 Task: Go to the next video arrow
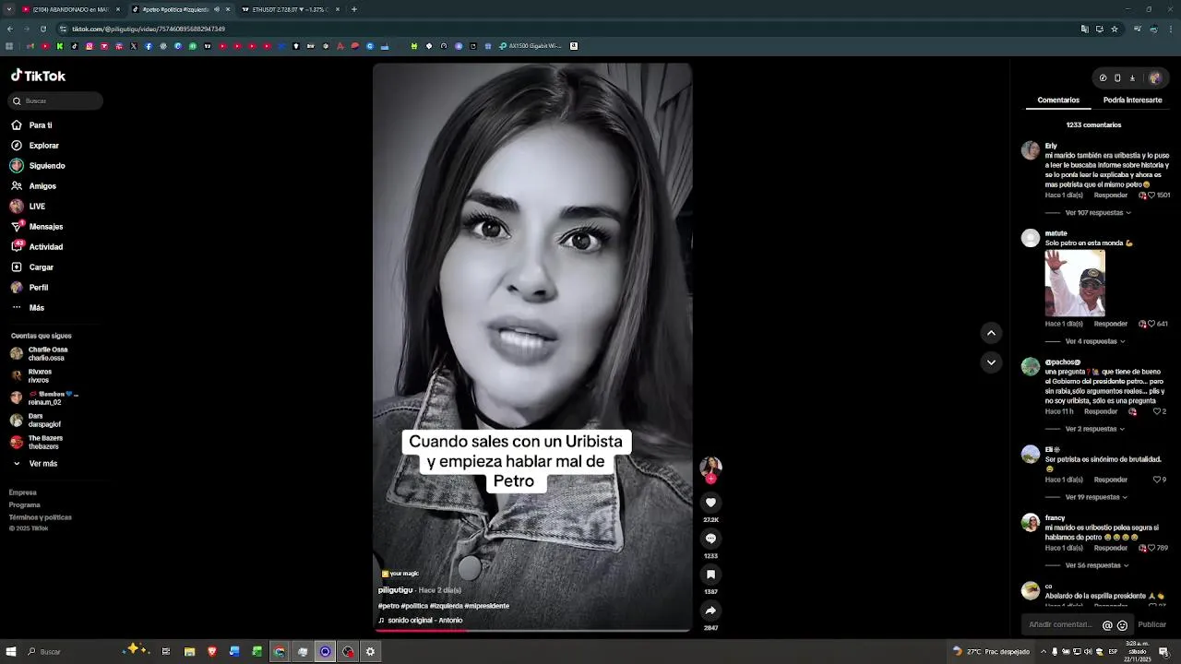(x=991, y=362)
